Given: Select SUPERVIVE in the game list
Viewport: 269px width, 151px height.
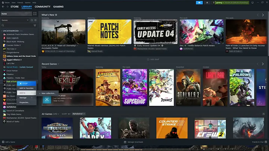Looking at the screenshot, I should pyautogui.click(x=11, y=107).
